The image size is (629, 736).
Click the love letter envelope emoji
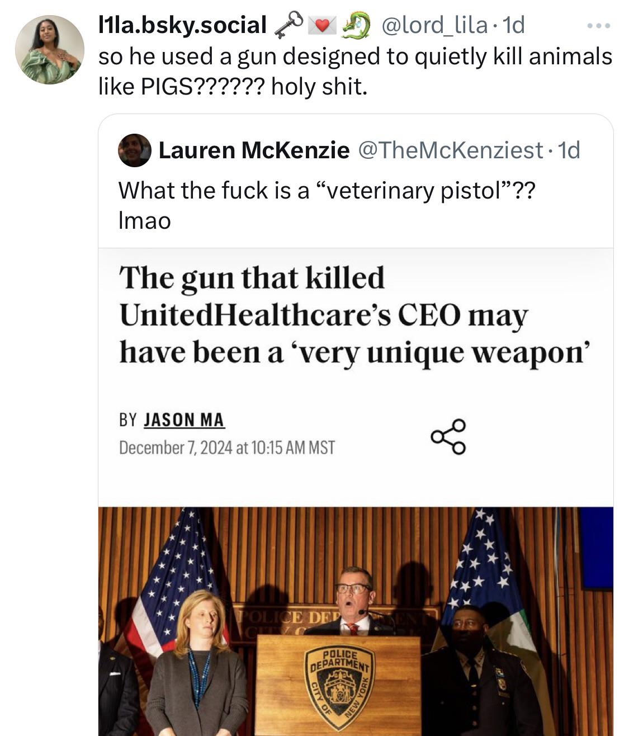(322, 25)
